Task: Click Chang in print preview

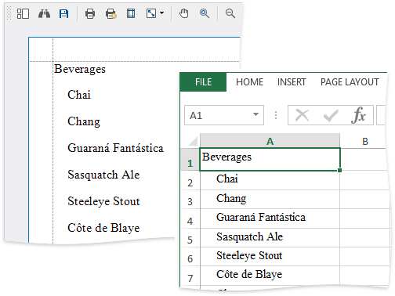Action: [84, 122]
